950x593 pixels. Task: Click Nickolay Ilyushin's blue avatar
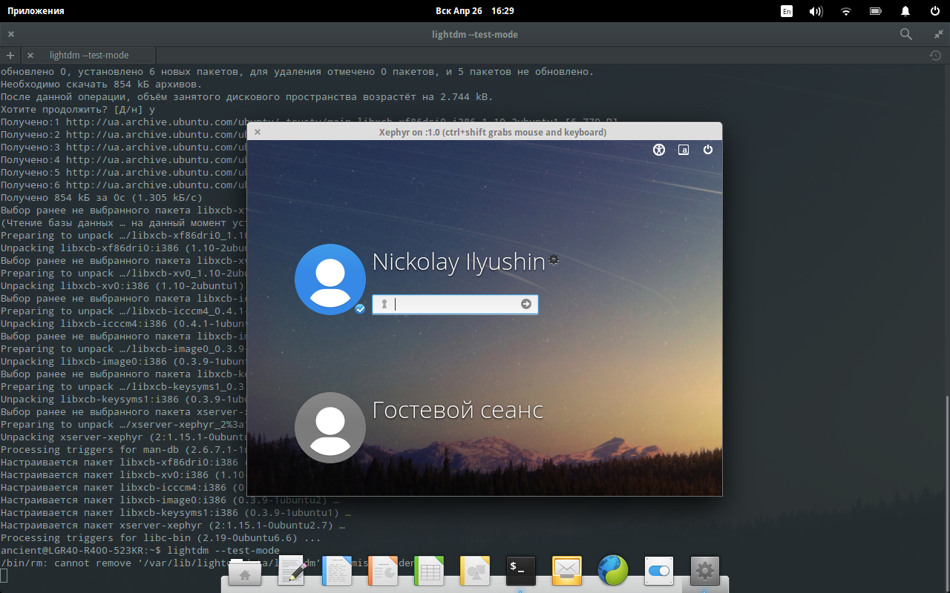[x=330, y=279]
